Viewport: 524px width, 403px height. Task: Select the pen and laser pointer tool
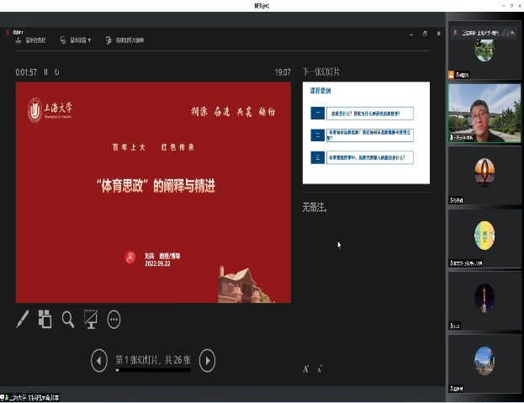23,319
